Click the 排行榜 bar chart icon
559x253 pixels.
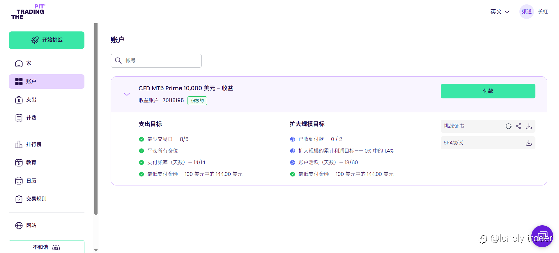pyautogui.click(x=19, y=144)
